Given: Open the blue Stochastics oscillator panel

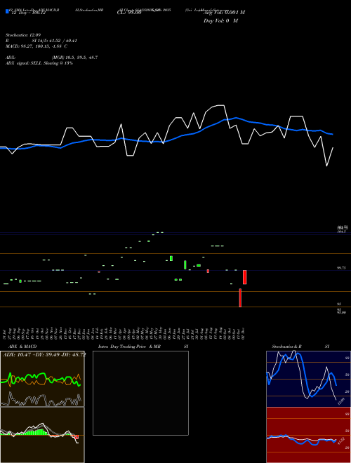Looking at the screenshot, I should click(x=308, y=379).
